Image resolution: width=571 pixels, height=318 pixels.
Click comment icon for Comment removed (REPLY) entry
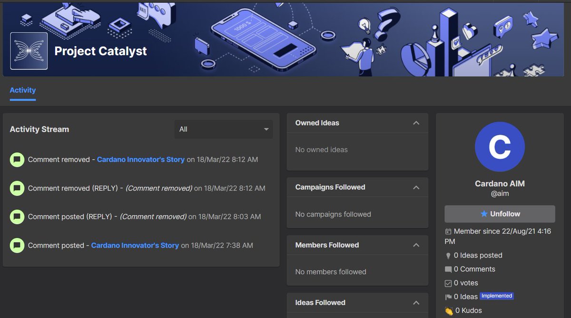pos(17,188)
